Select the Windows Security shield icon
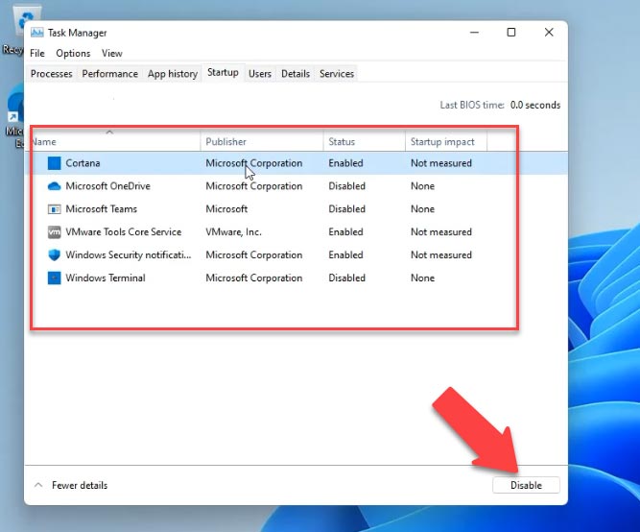Screen dimensions: 640x532 55,255
